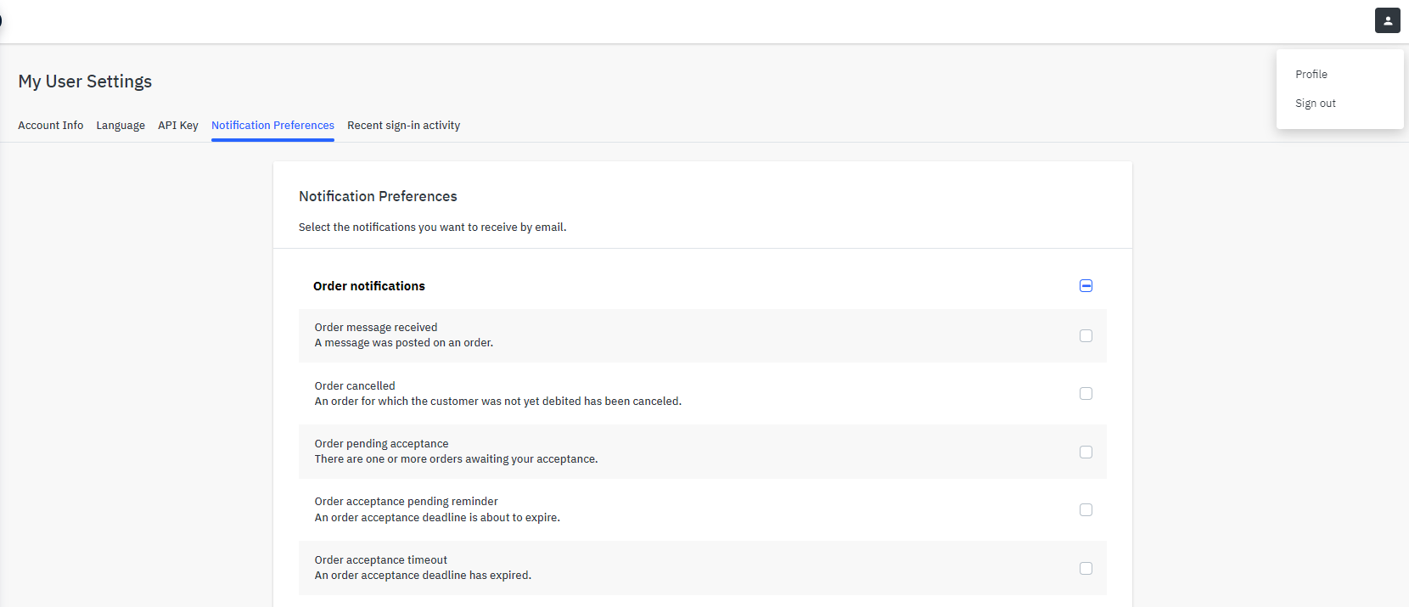Select the Notification Preferences tab
Viewport: 1409px width, 607px height.
click(x=272, y=126)
